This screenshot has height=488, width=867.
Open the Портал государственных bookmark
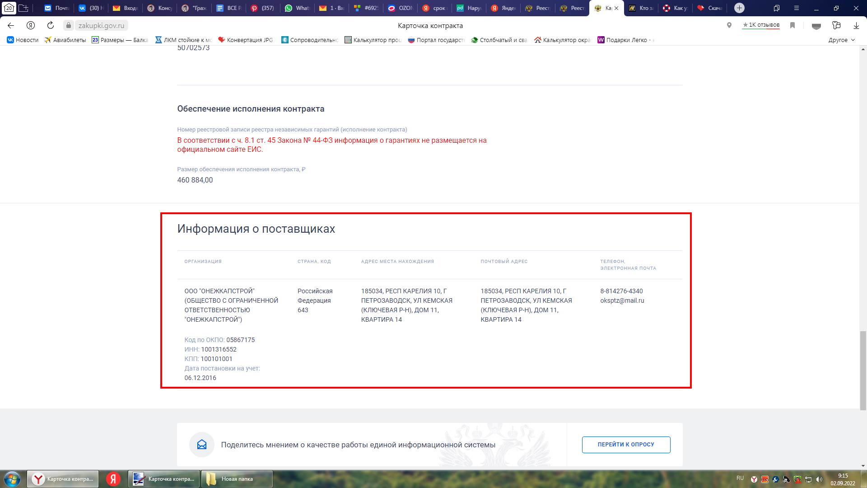436,40
